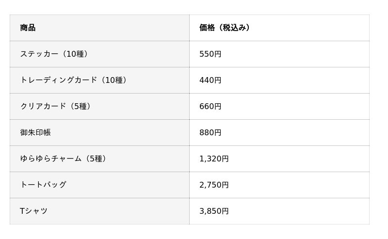
Task: Click the （5種）text after クリアカード
Action: [x=80, y=106]
